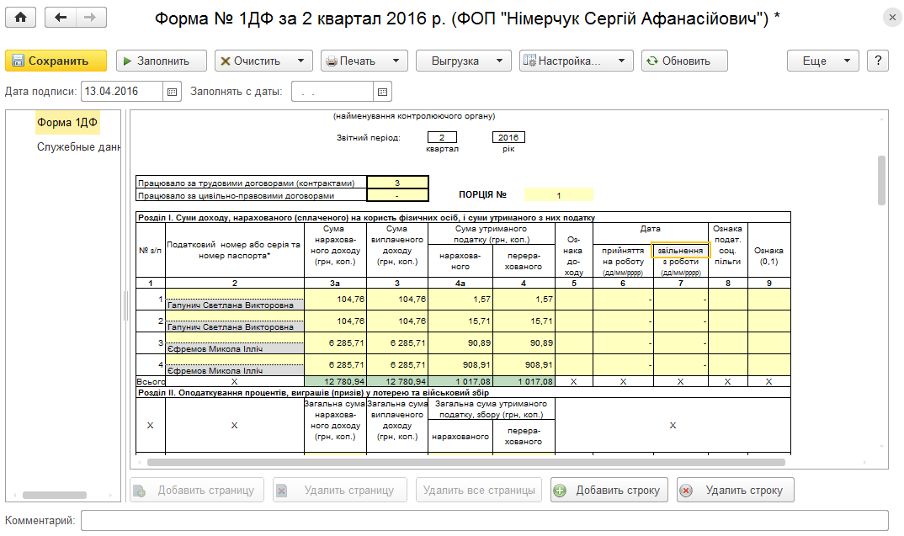This screenshot has width=904, height=536.
Task: Open the Очистить dropdown arrow
Action: pyautogui.click(x=300, y=61)
